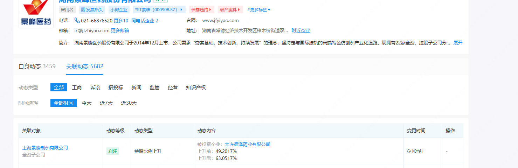Click the 景峰医药 company logo
The width and height of the screenshot is (518, 168).
[36, 13]
